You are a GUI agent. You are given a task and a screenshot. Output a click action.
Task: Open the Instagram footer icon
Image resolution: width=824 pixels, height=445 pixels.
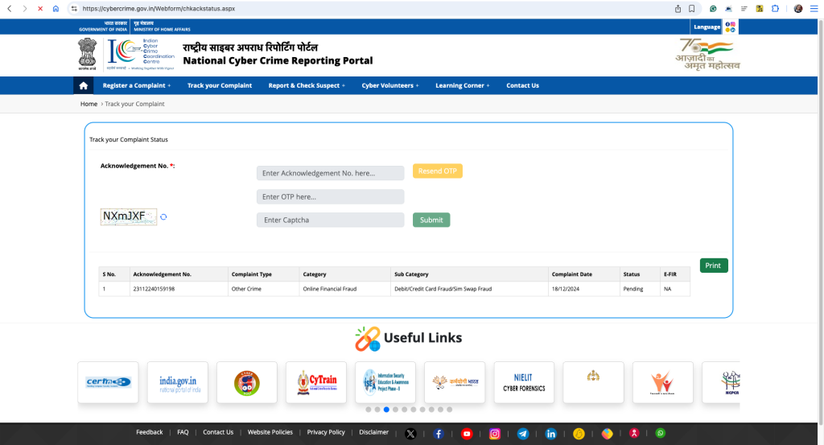click(495, 434)
